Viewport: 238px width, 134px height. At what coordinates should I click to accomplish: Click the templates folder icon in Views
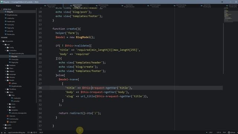pyautogui.click(x=10, y=110)
